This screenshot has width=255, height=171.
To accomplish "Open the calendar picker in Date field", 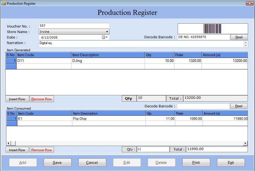I will coord(104,37).
